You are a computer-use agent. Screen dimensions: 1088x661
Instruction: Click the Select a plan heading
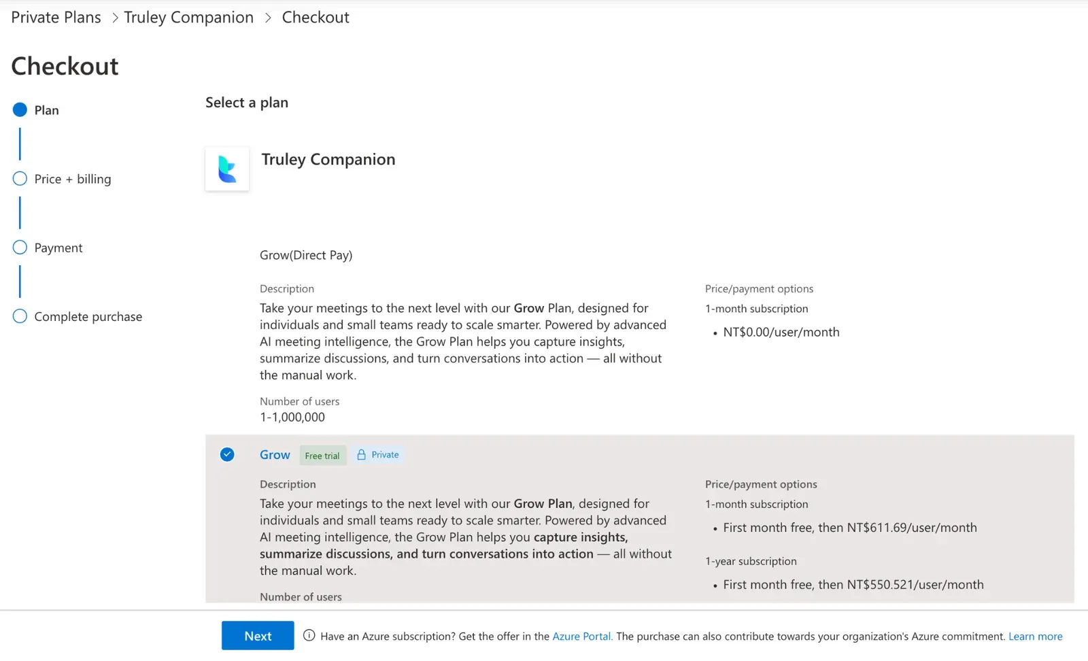pyautogui.click(x=247, y=103)
